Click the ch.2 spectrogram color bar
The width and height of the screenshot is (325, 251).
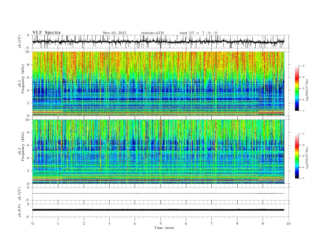pyautogui.click(x=297, y=156)
